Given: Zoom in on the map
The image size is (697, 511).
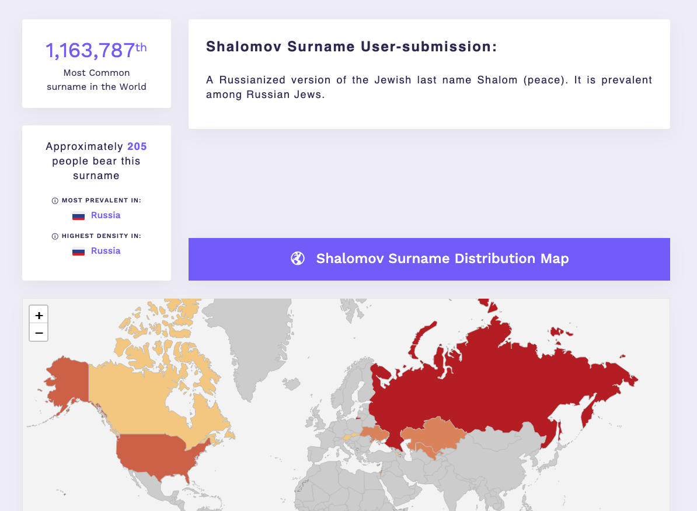Looking at the screenshot, I should [x=39, y=315].
